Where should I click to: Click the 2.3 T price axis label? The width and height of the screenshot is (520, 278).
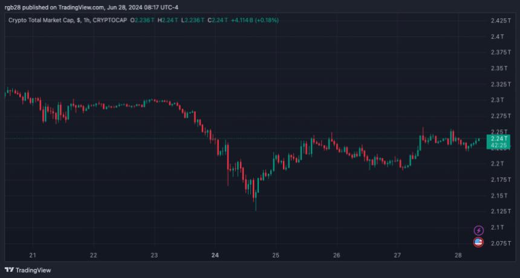[x=498, y=100]
